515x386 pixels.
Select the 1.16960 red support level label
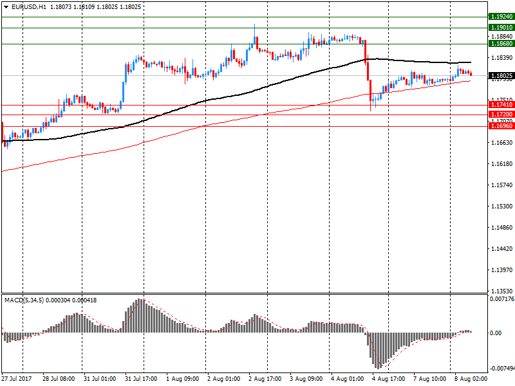[501, 125]
